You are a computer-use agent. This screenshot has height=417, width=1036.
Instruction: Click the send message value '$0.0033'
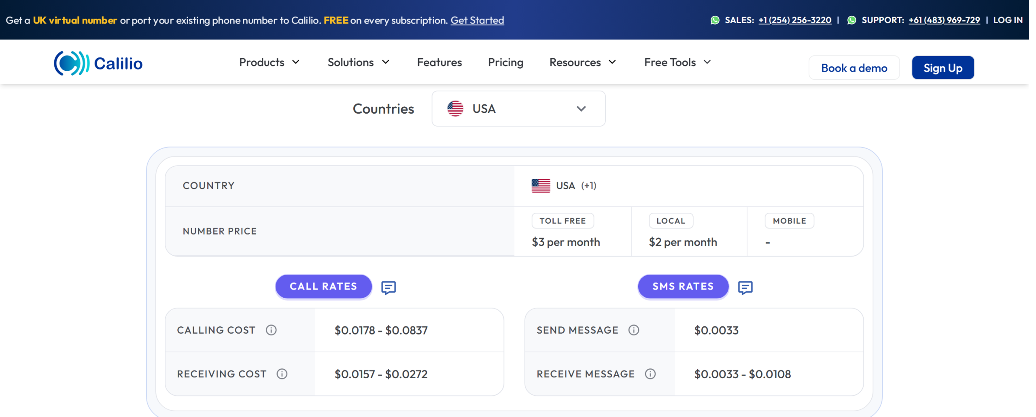coord(716,330)
